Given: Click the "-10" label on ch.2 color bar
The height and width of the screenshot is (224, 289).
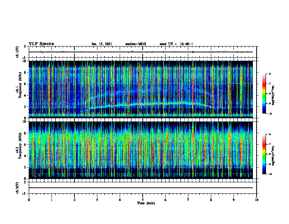Looking at the screenshot, I should point(270,174).
